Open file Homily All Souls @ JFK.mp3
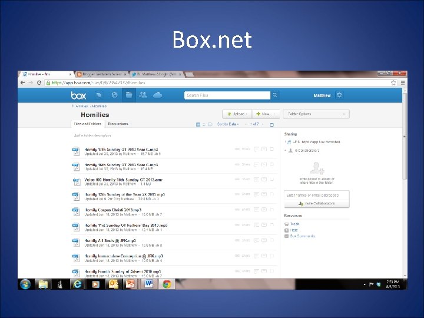This screenshot has height=318, width=424. (110, 241)
